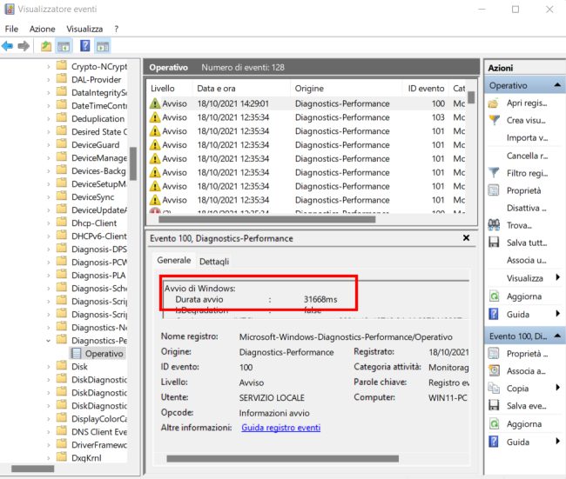Select DHCPv6-Client in the tree
Viewport: 566px width, 479px height.
(x=99, y=236)
